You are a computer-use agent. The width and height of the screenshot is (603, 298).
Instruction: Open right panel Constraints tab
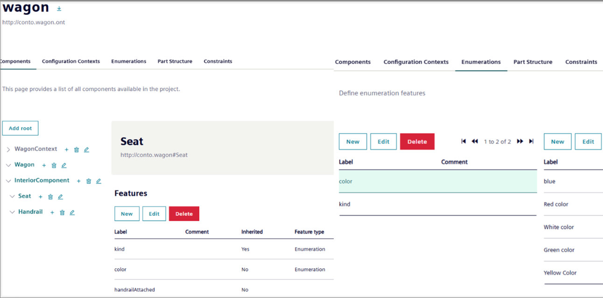(581, 62)
